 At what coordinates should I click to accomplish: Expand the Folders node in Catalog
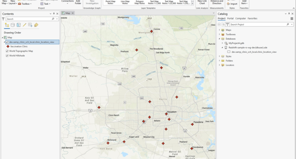pos(220,61)
